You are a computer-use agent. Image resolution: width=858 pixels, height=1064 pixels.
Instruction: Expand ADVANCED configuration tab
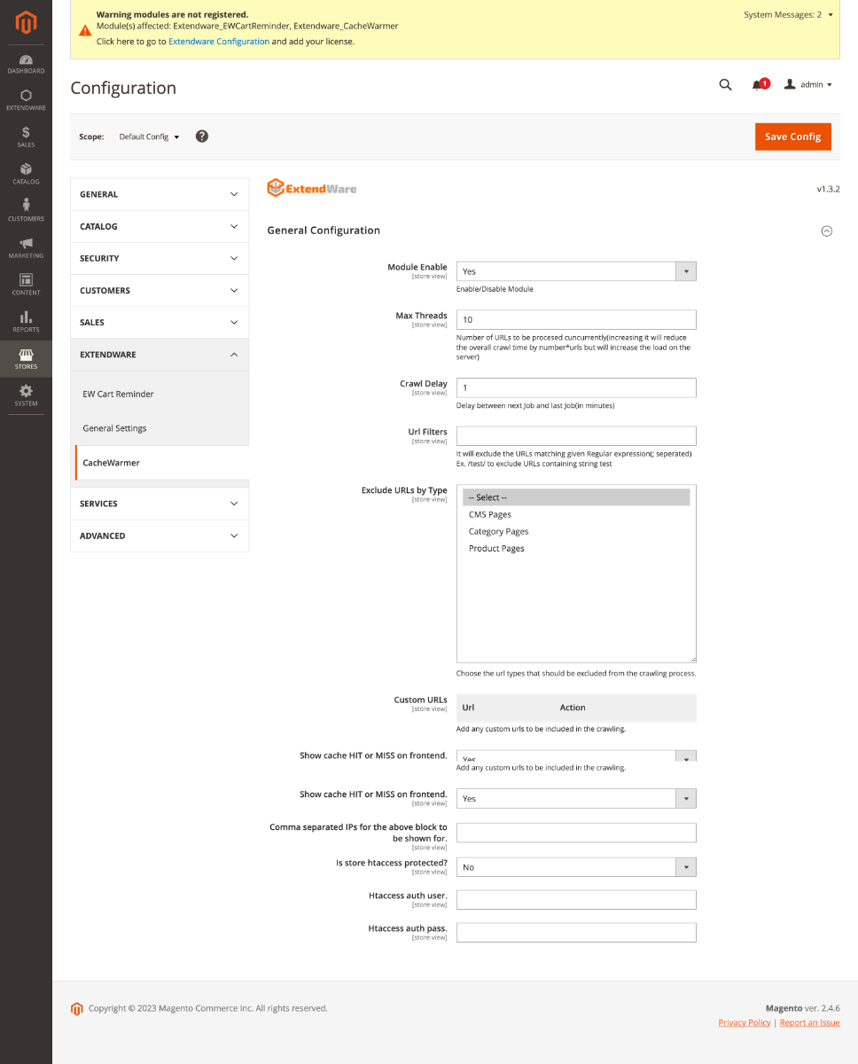(160, 536)
